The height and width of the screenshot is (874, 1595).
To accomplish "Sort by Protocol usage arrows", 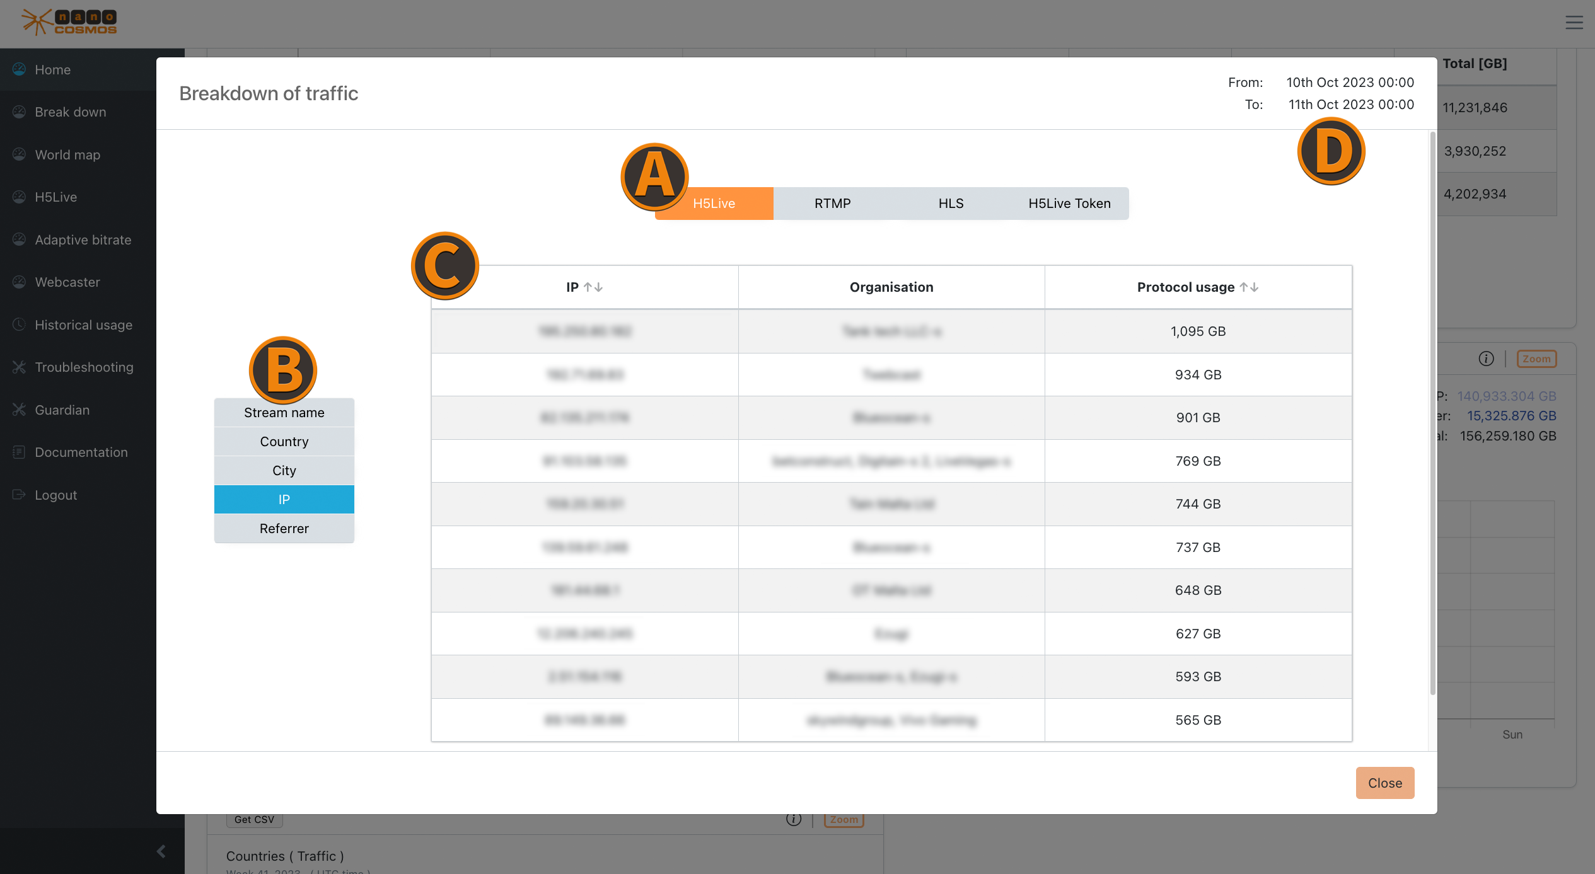I will pos(1249,287).
